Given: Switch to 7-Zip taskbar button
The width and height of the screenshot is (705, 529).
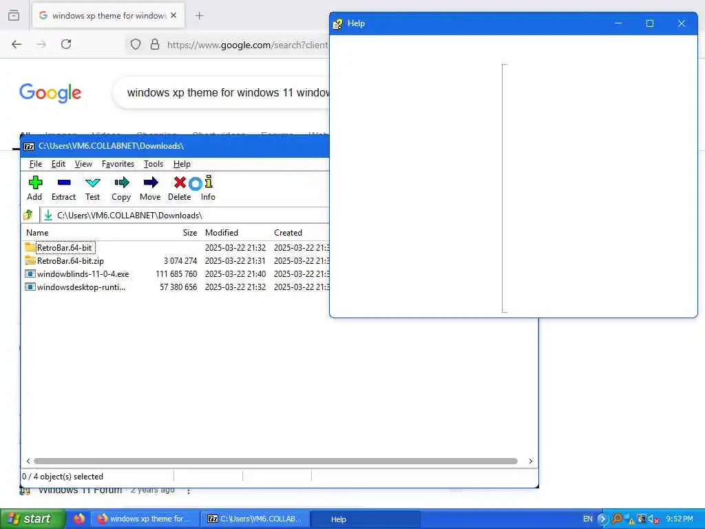Looking at the screenshot, I should 255,519.
